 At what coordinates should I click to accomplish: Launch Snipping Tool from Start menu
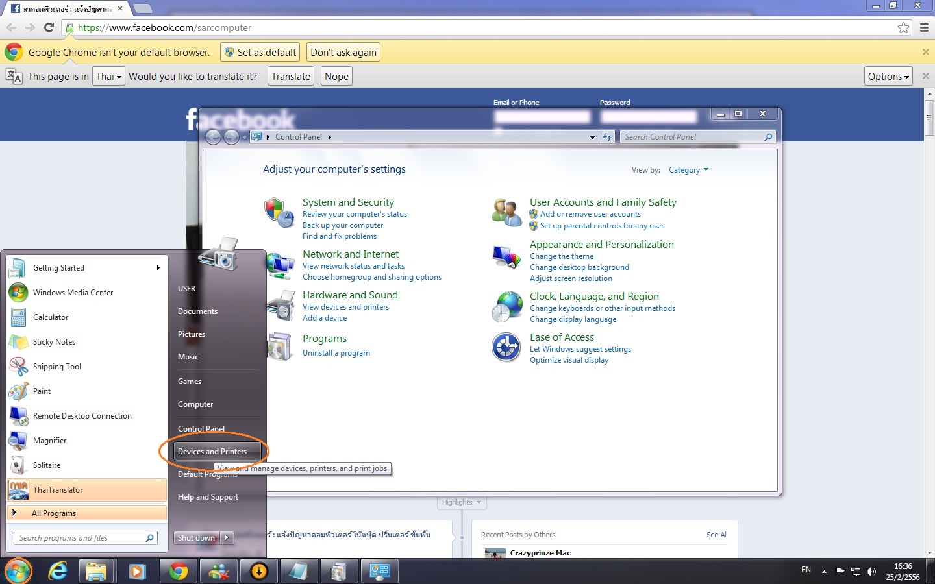pyautogui.click(x=87, y=367)
